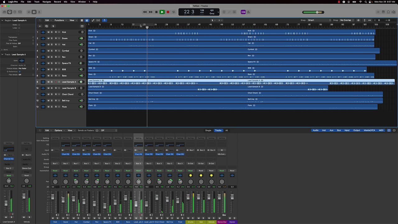Switch mixer to All view

(226, 130)
